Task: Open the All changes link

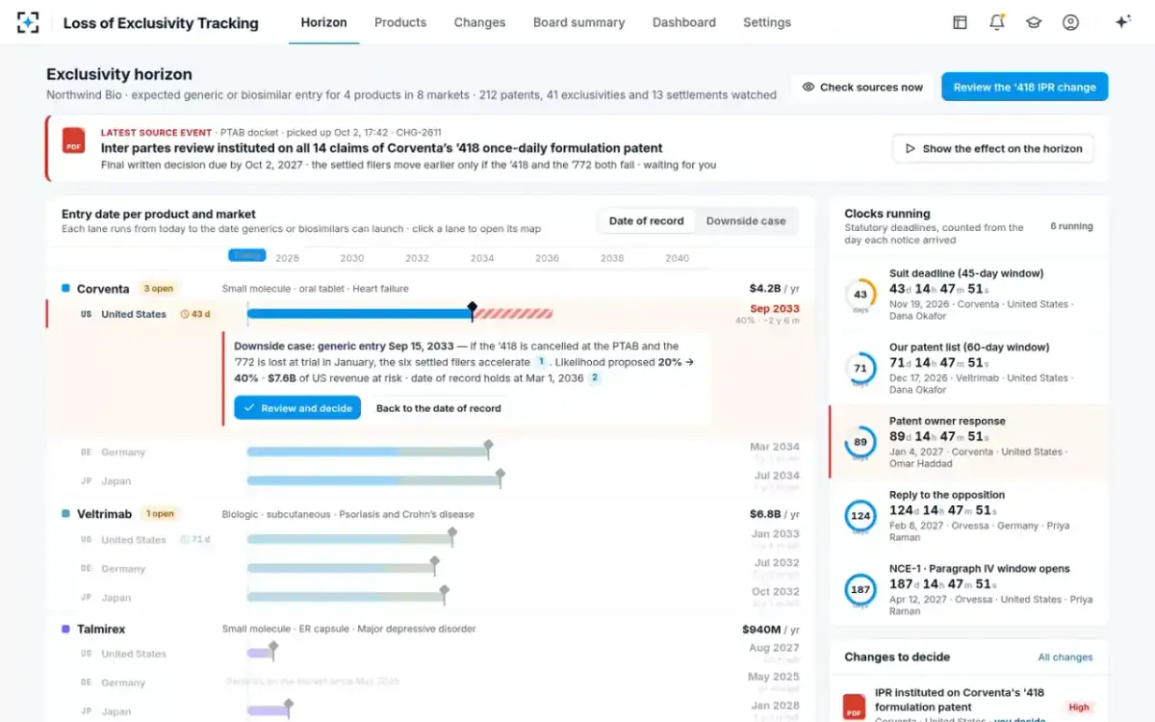Action: point(1065,658)
